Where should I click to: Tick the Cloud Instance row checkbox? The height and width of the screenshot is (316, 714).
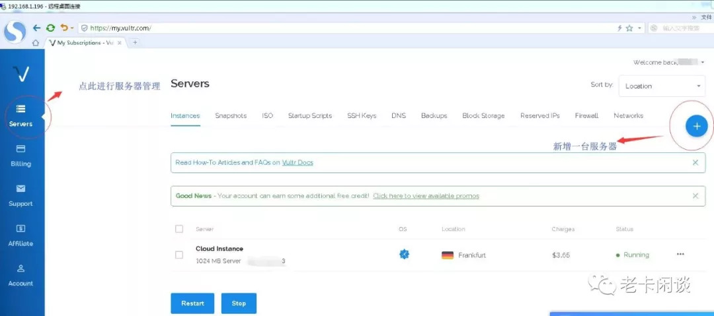tap(179, 255)
